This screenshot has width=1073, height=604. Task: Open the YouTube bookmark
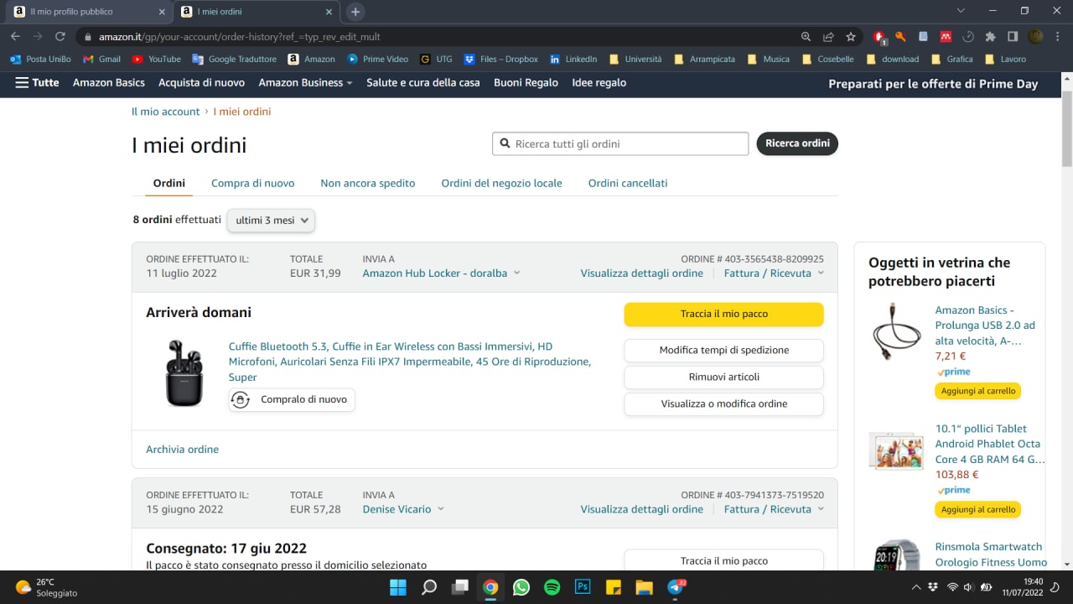(156, 60)
